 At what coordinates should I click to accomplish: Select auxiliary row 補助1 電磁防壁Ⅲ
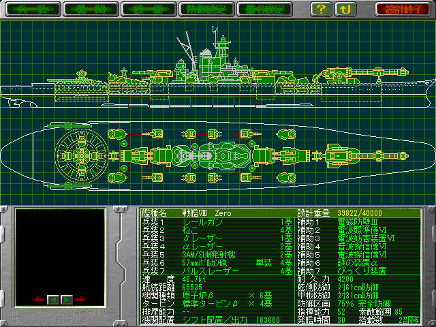pyautogui.click(x=359, y=222)
